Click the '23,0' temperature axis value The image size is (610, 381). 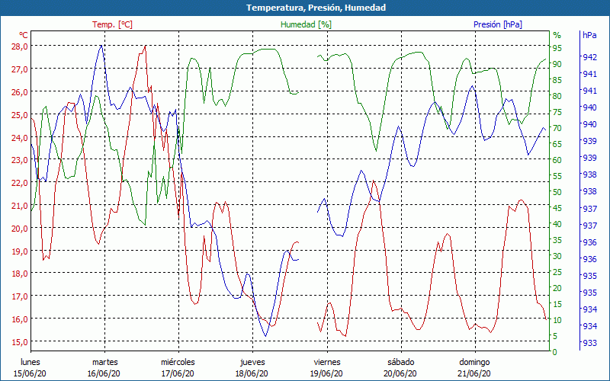tap(20, 160)
